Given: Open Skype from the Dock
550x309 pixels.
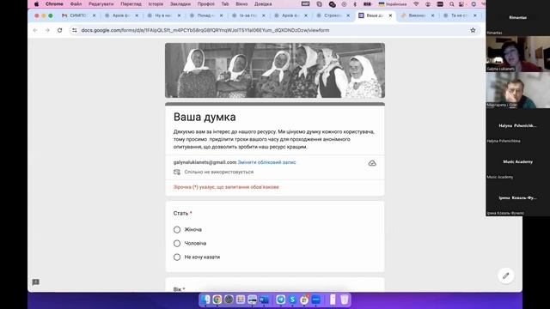Looking at the screenshot, I should click(x=292, y=300).
